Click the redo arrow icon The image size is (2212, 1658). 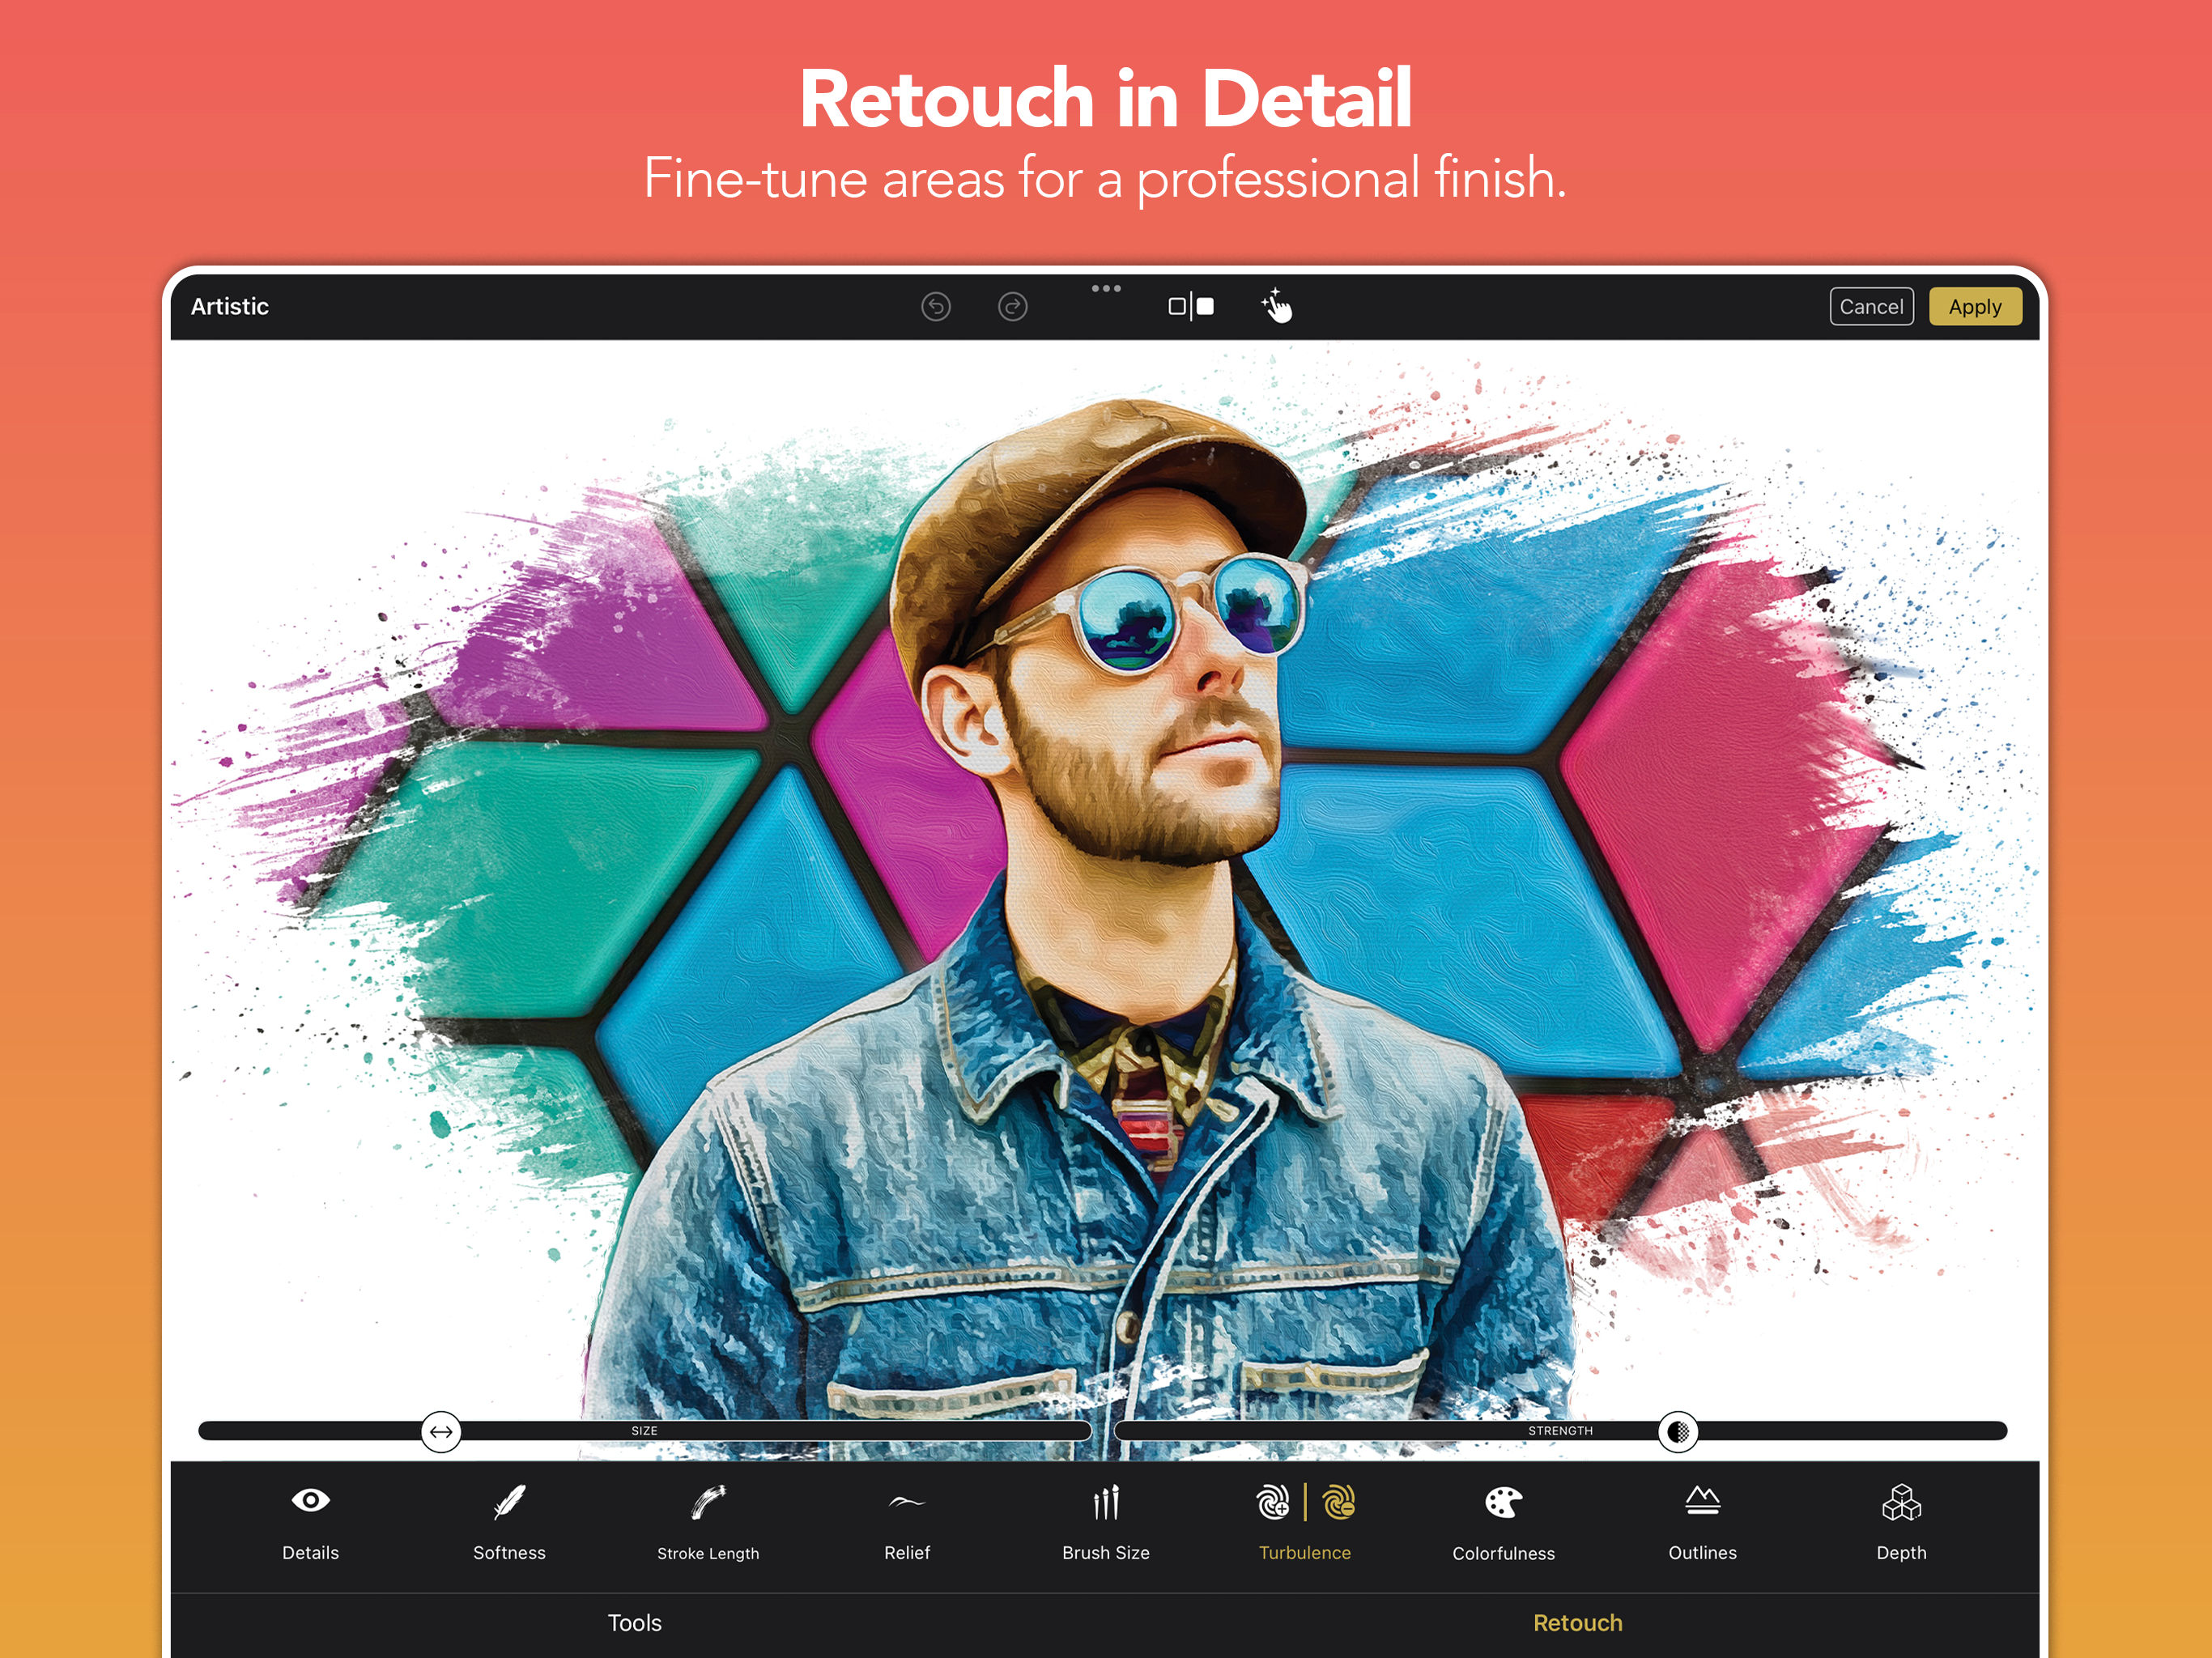point(1012,306)
